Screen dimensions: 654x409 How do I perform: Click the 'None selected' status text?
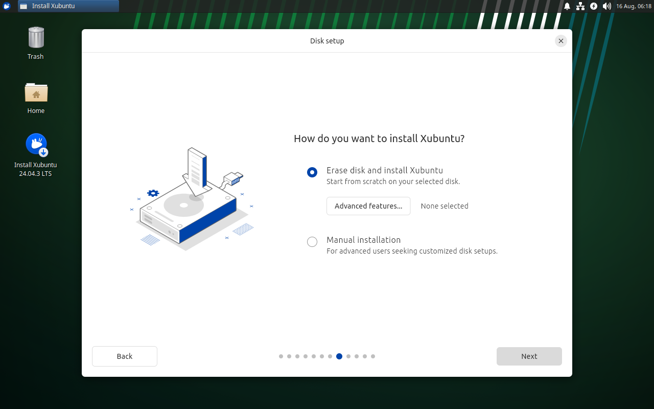pyautogui.click(x=445, y=206)
